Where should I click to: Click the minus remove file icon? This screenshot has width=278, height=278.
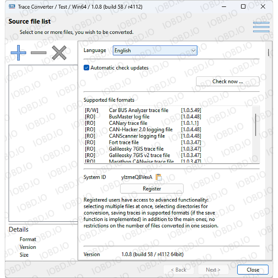click(39, 53)
